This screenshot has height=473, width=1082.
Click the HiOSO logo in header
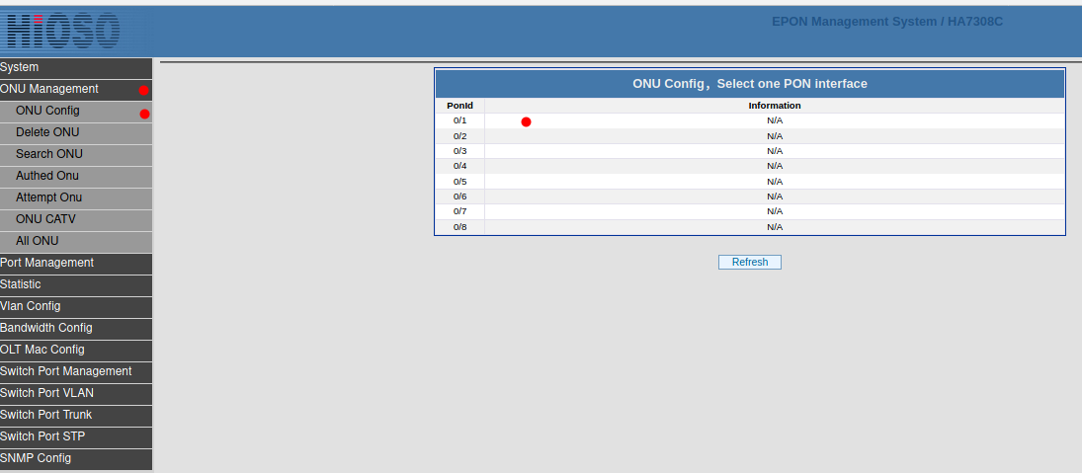(61, 30)
